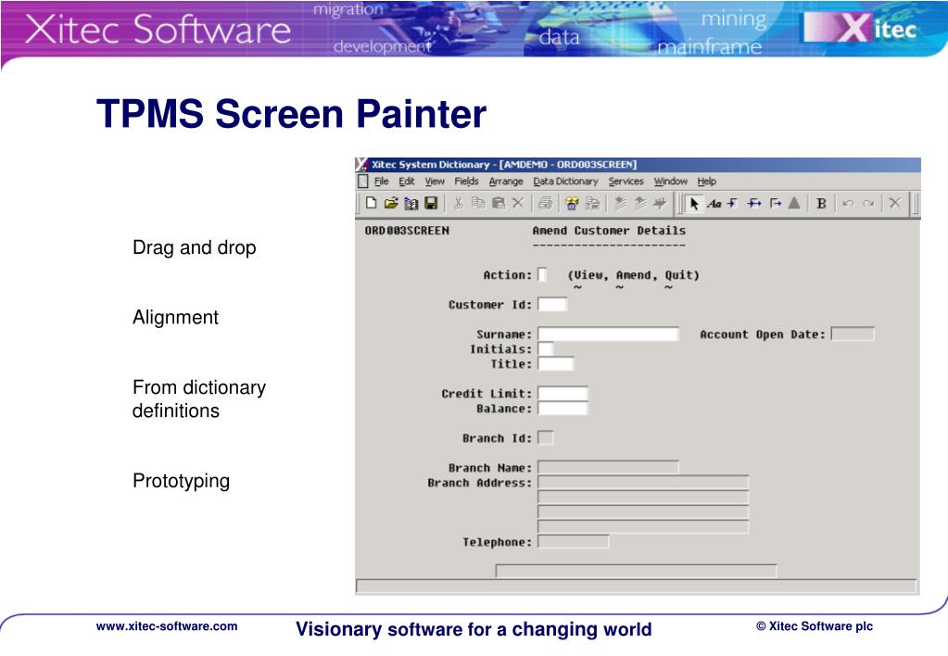The height and width of the screenshot is (656, 948).
Task: Click the Cut scissors icon
Action: (459, 203)
